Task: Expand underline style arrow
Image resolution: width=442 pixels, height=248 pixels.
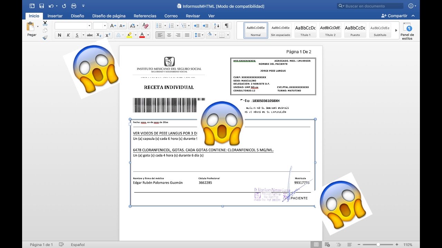Action: [83, 35]
